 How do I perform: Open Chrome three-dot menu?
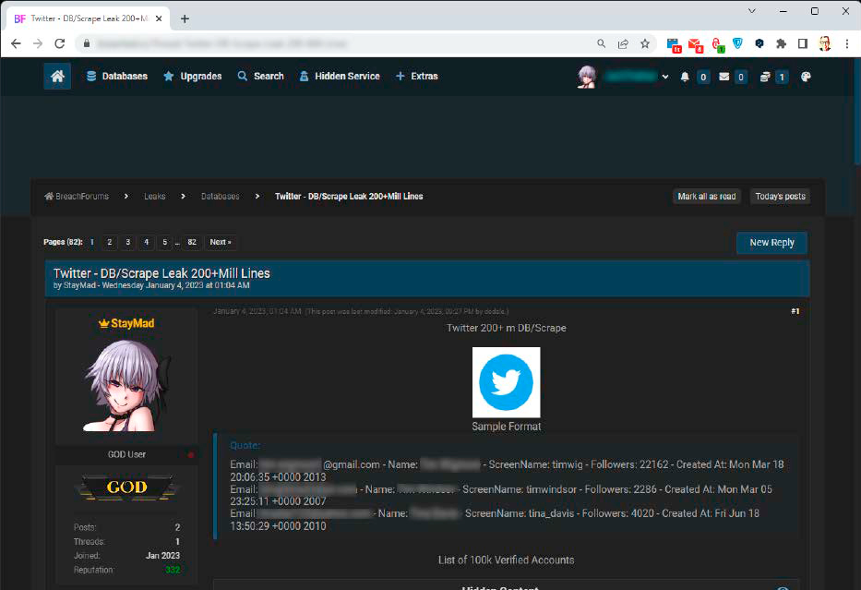(x=847, y=43)
